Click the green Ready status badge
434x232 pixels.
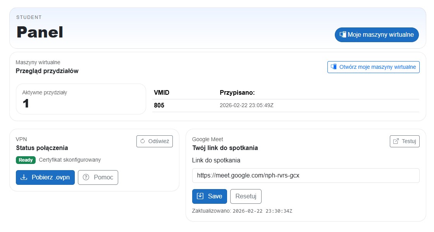coord(26,160)
